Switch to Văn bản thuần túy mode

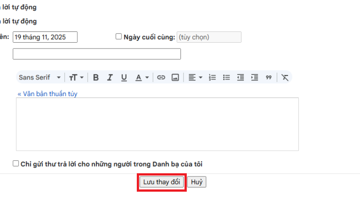[48, 94]
